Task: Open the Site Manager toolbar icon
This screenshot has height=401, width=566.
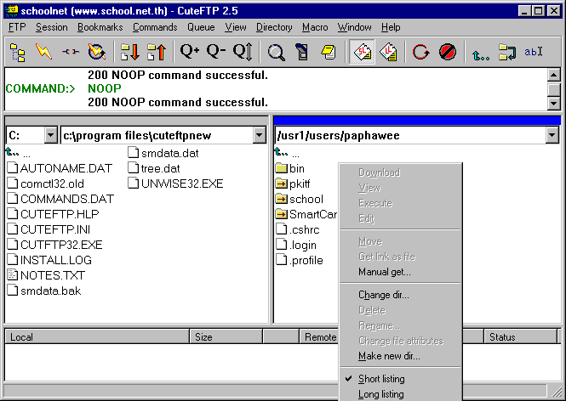Action: pos(18,52)
